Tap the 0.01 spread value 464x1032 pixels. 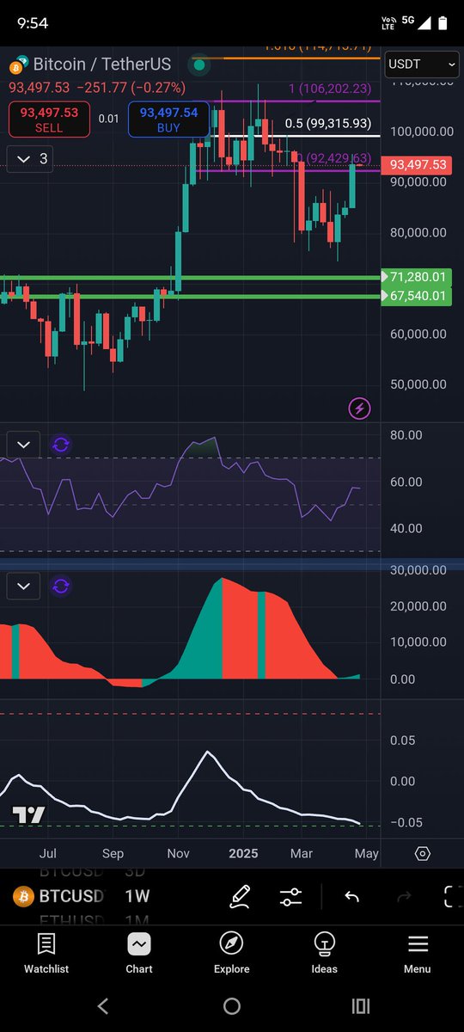click(x=108, y=119)
